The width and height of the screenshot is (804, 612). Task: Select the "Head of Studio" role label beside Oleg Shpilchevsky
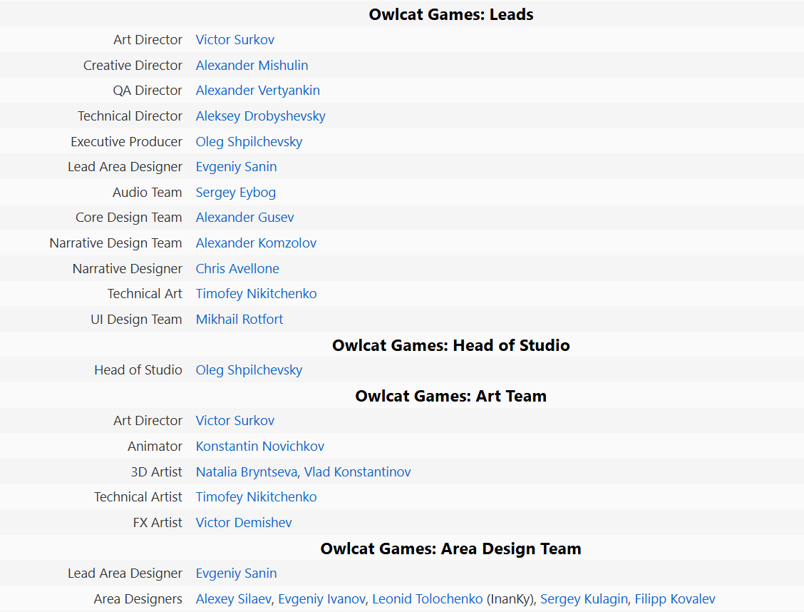click(x=138, y=370)
